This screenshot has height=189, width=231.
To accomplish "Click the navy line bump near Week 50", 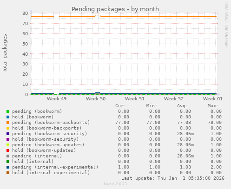I will point(98,93).
